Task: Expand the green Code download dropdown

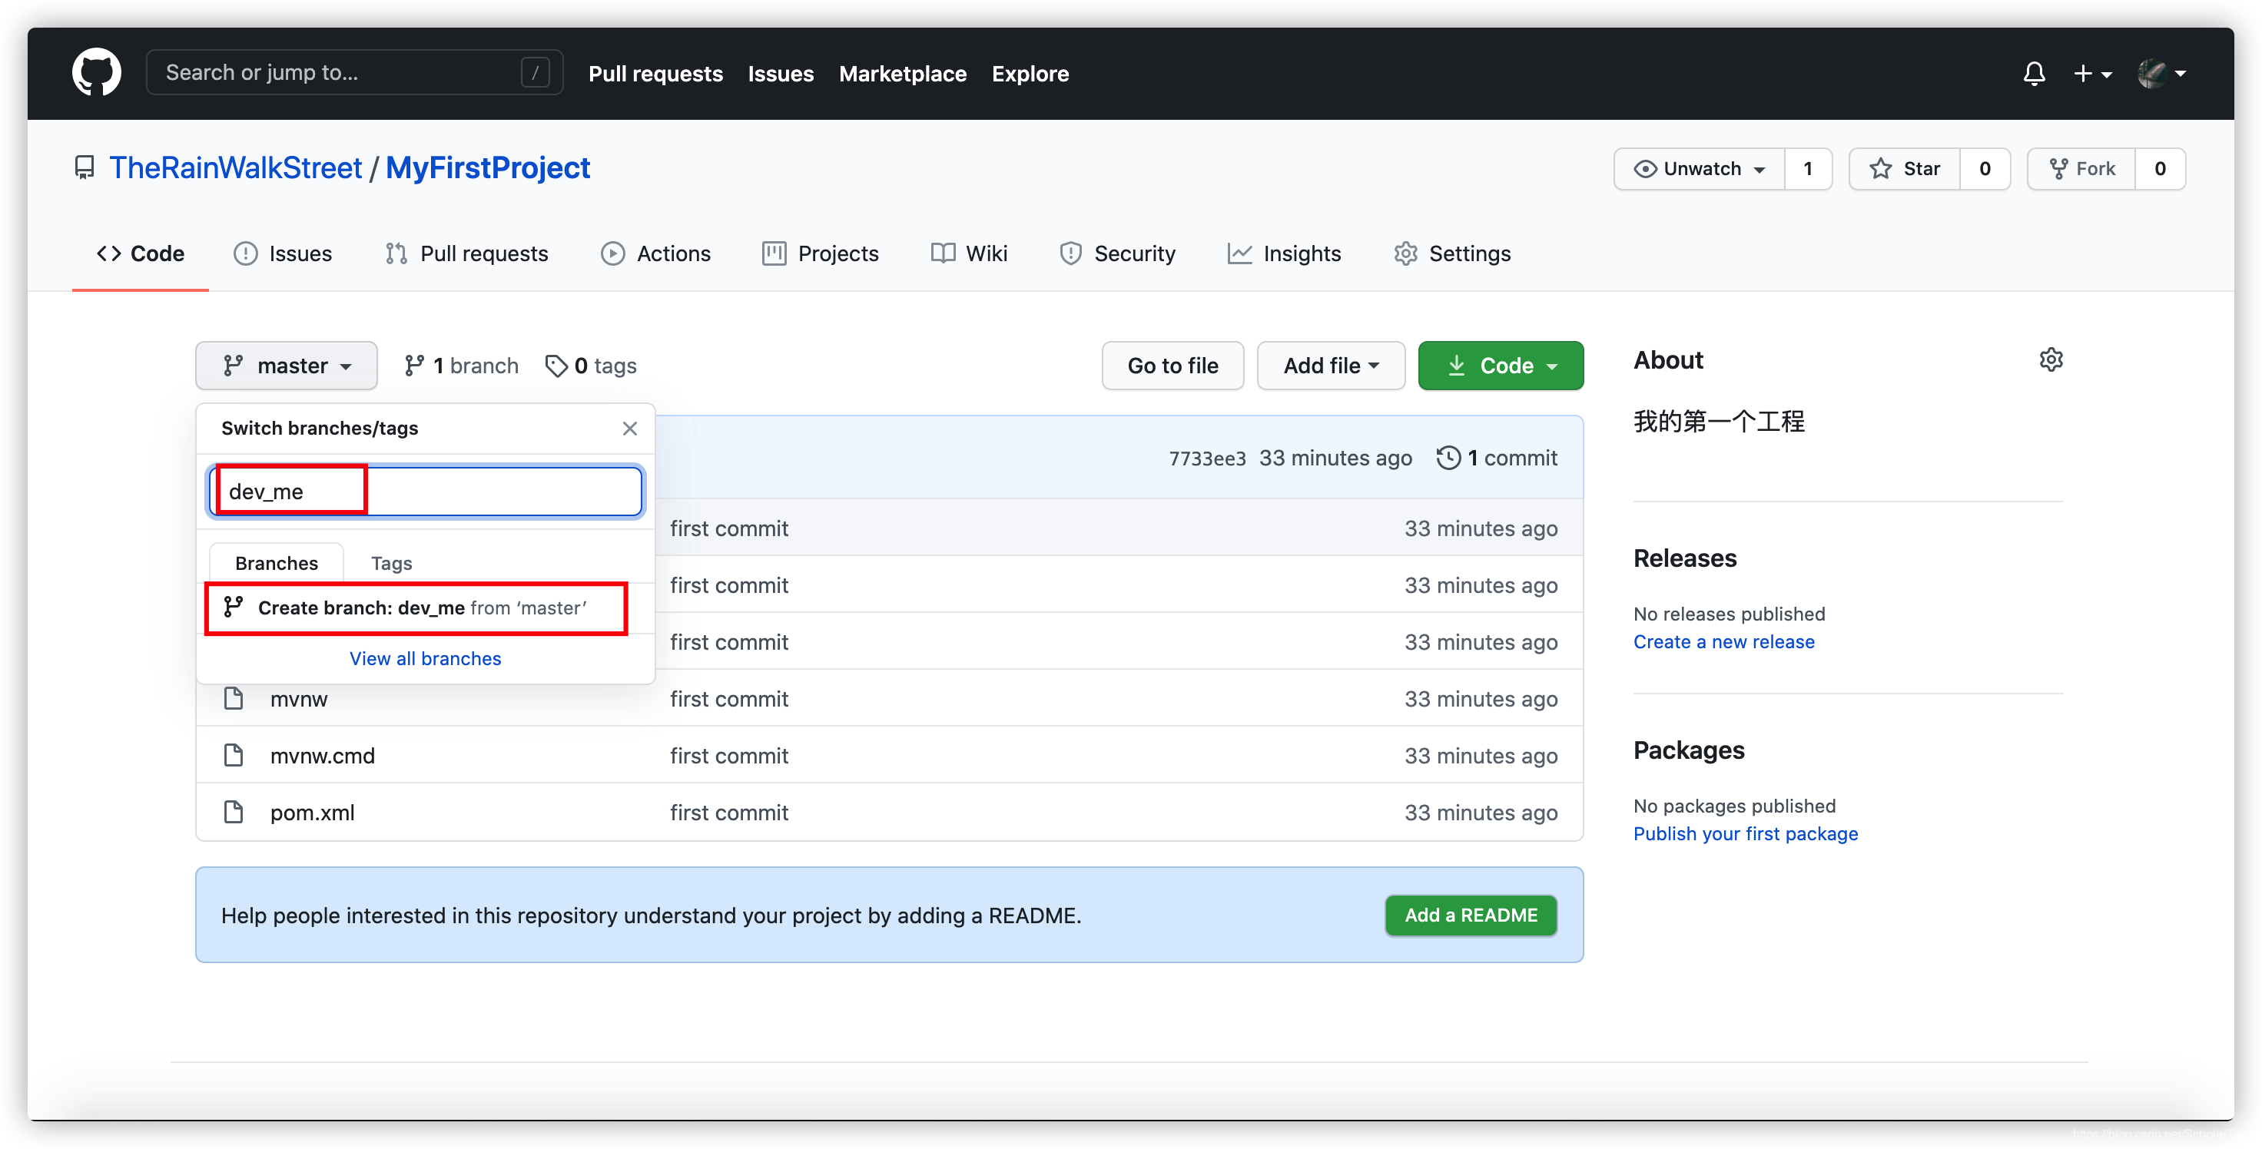Action: pos(1500,365)
